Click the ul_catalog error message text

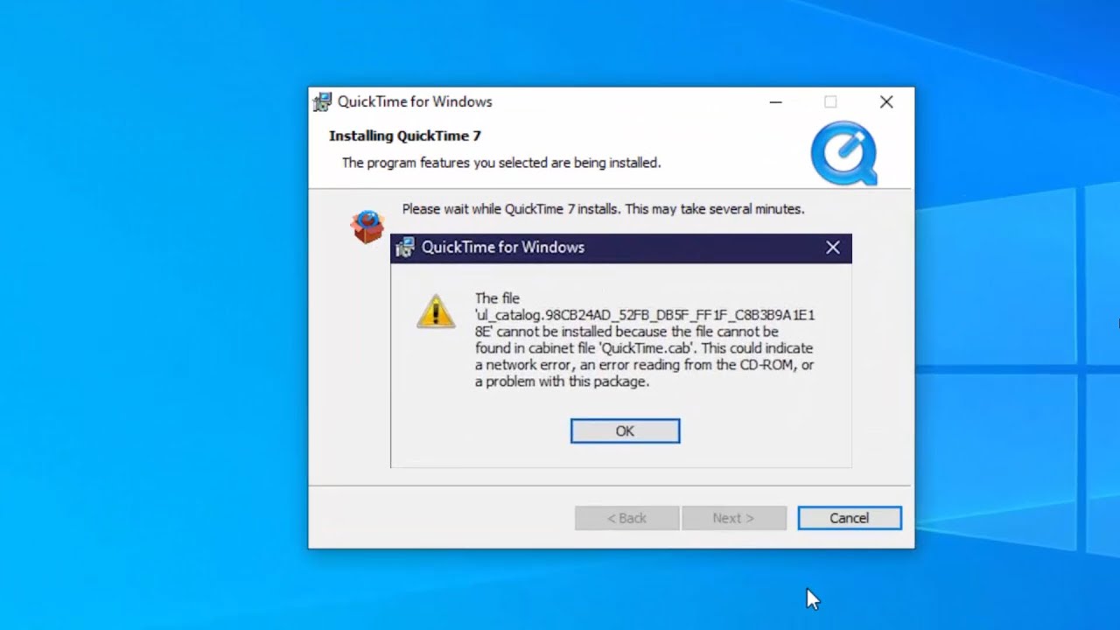point(645,339)
